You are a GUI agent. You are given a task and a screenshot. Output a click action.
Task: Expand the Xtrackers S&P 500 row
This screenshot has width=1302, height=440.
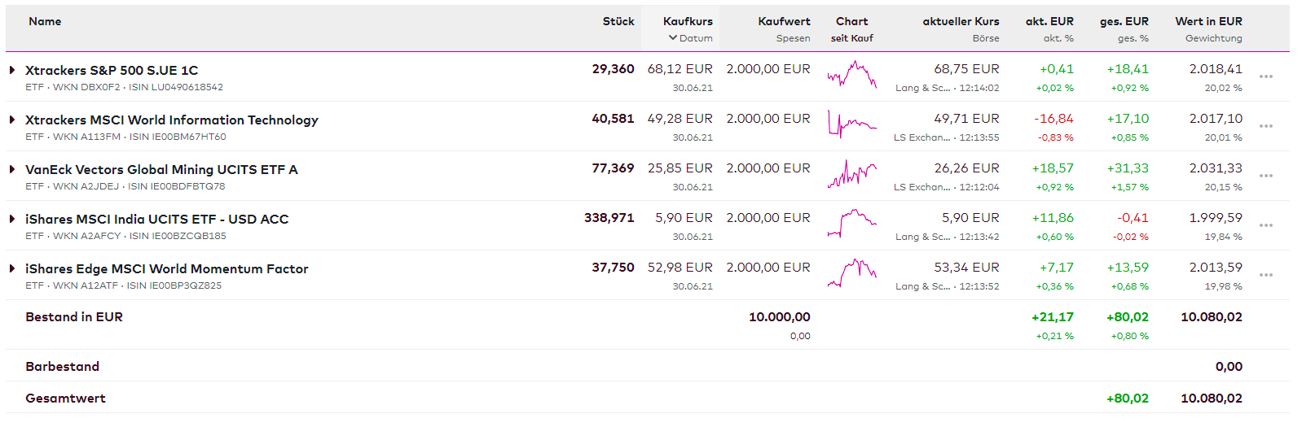[12, 70]
